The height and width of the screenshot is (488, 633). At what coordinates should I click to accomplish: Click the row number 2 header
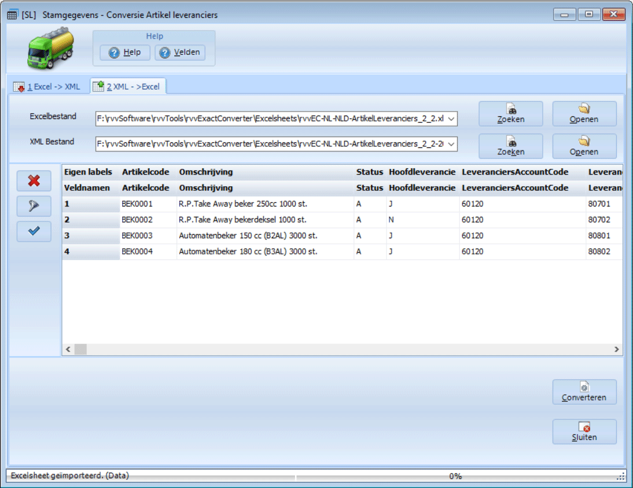[x=91, y=220]
